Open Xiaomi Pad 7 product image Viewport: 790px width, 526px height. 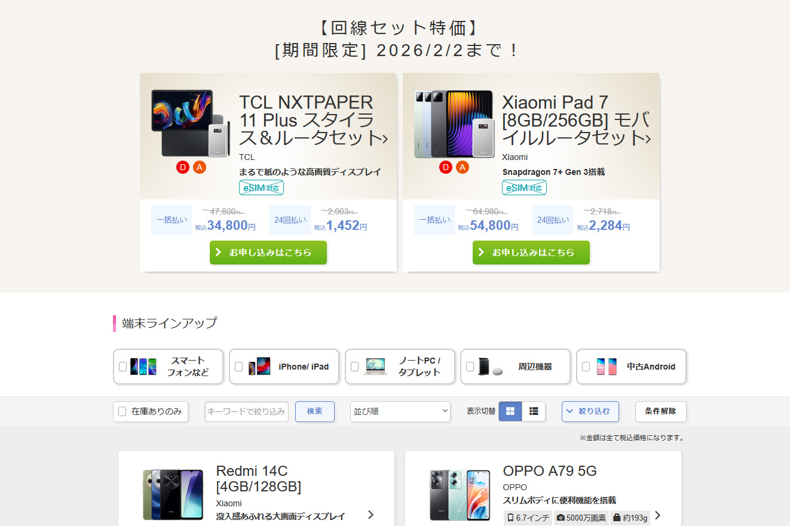coord(454,124)
